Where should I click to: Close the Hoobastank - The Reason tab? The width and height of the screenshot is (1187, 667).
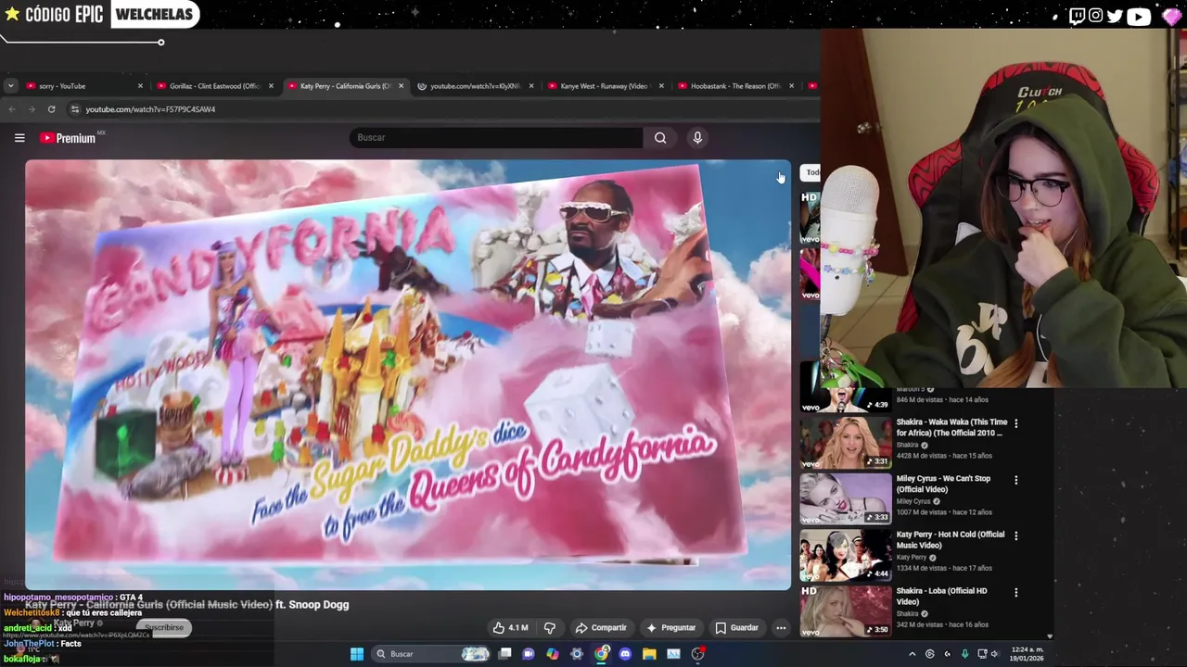[791, 86]
